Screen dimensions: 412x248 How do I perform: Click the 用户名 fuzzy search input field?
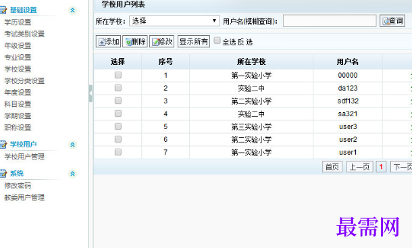click(x=330, y=21)
